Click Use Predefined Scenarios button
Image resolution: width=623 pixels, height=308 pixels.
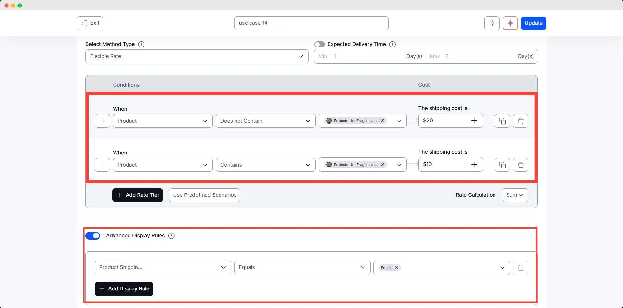205,195
